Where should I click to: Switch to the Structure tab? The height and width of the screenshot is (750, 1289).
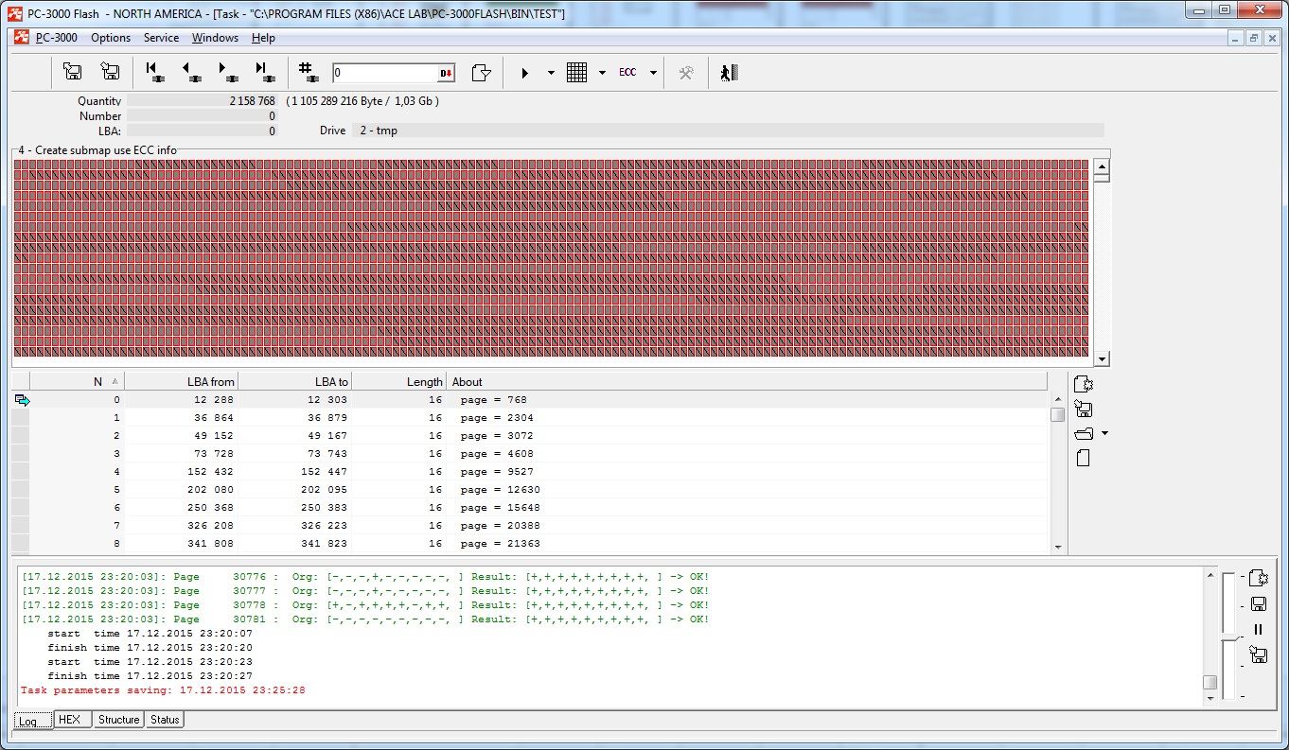[118, 720]
